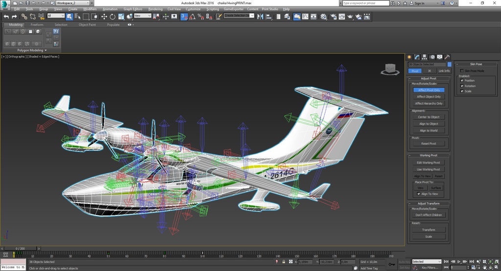Toggle Affect Hierarchy Only

point(429,104)
